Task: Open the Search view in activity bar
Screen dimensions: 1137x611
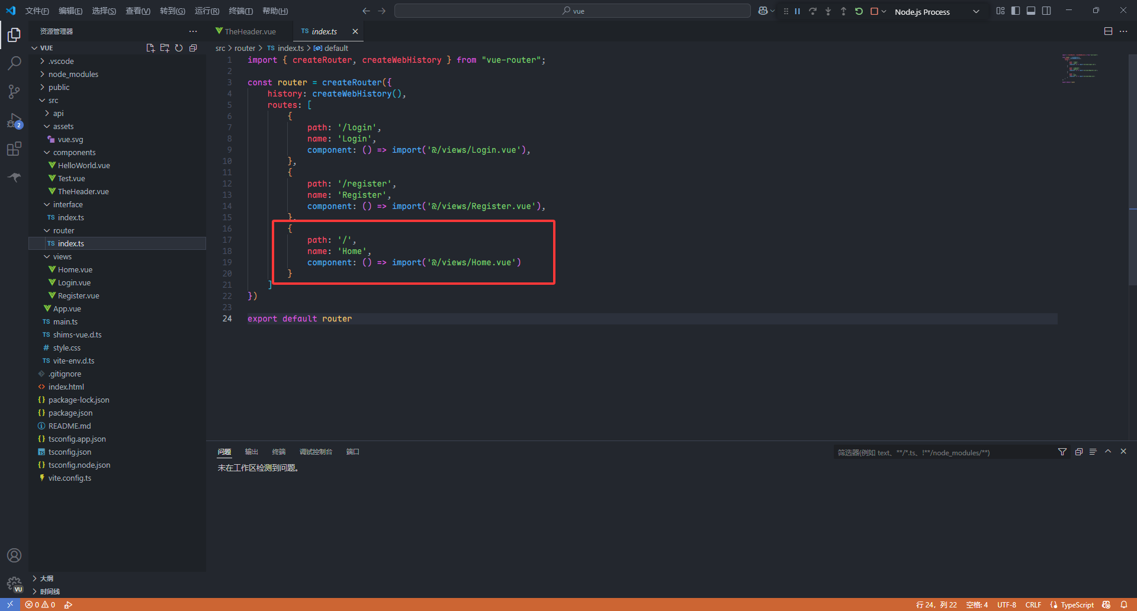Action: 14,63
